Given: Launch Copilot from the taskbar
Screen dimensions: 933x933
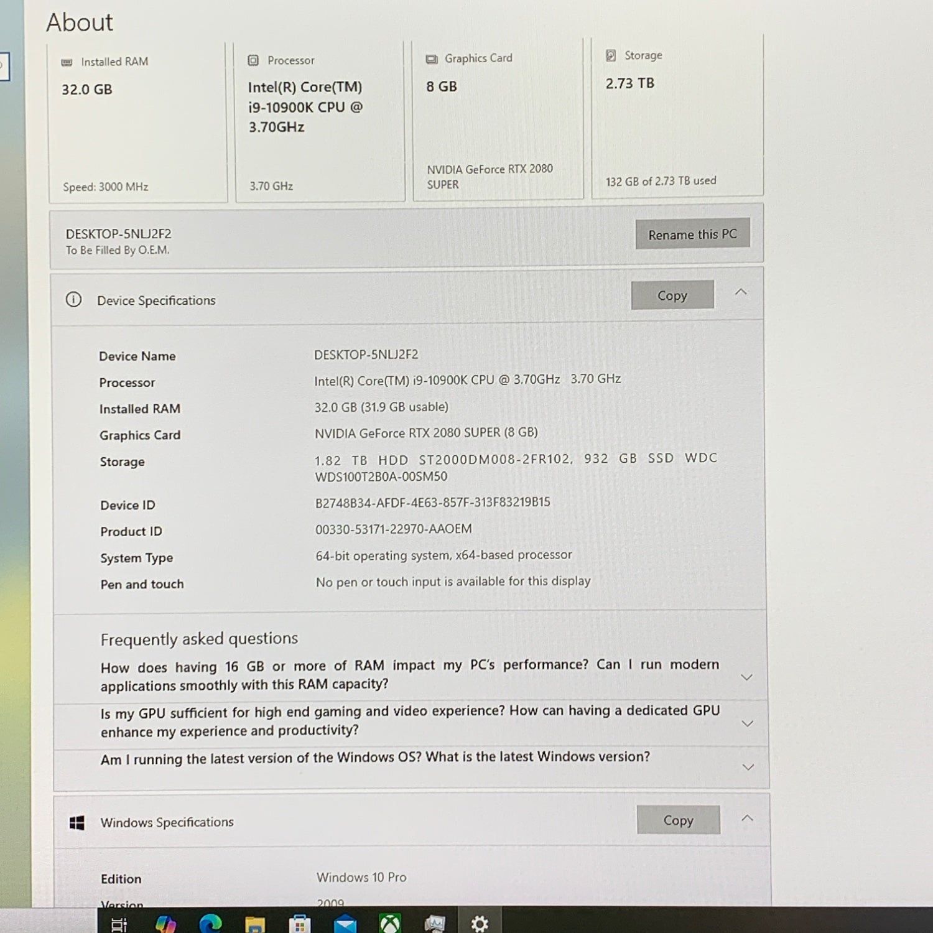Looking at the screenshot, I should [165, 924].
